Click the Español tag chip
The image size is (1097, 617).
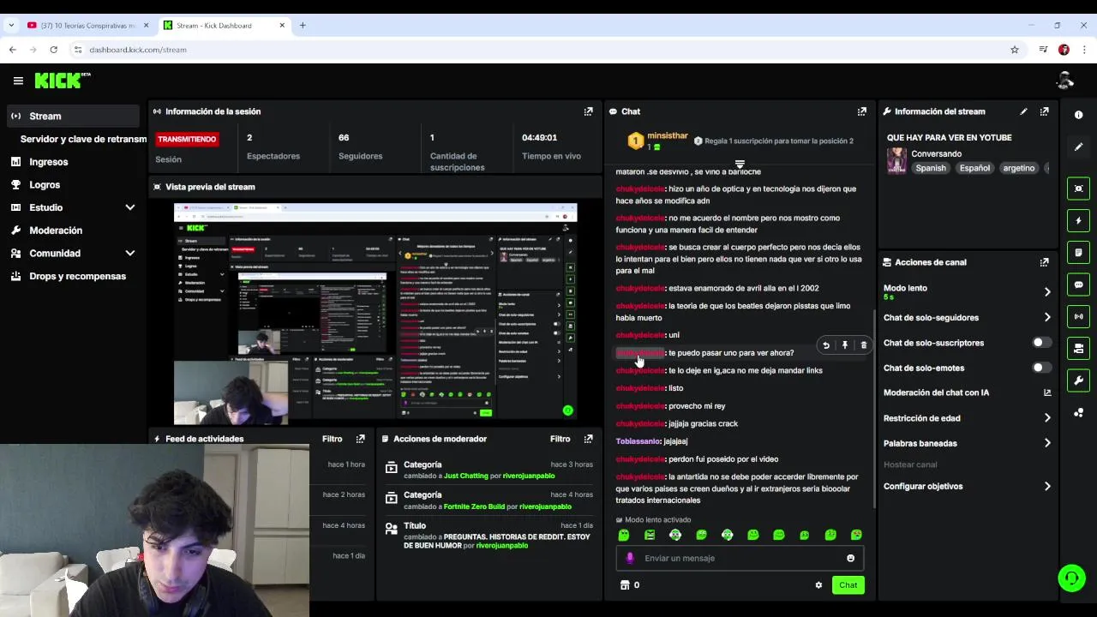click(974, 168)
